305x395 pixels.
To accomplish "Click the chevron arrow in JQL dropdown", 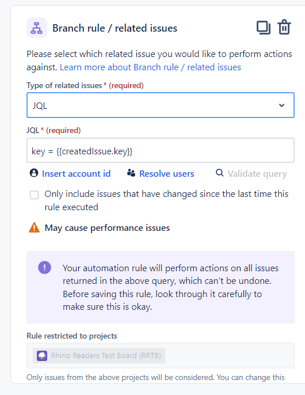I will 281,105.
